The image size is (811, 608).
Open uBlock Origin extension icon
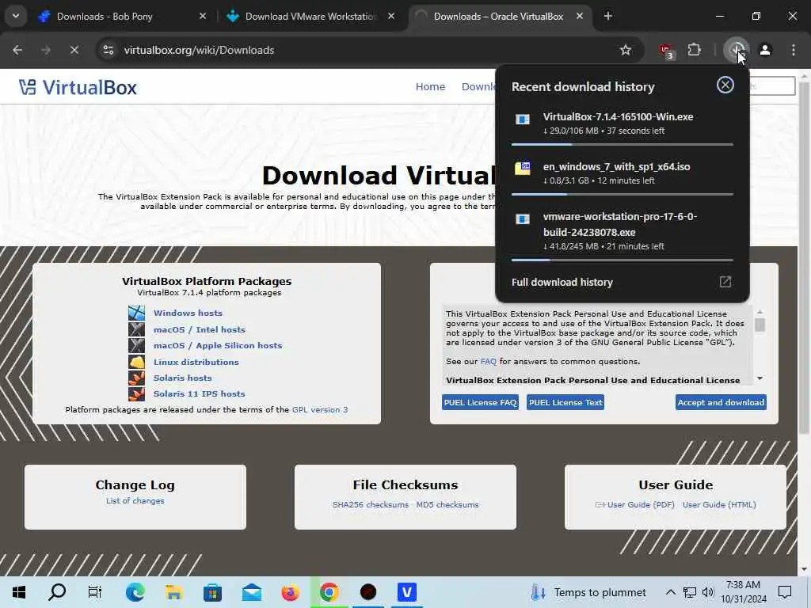tap(665, 51)
